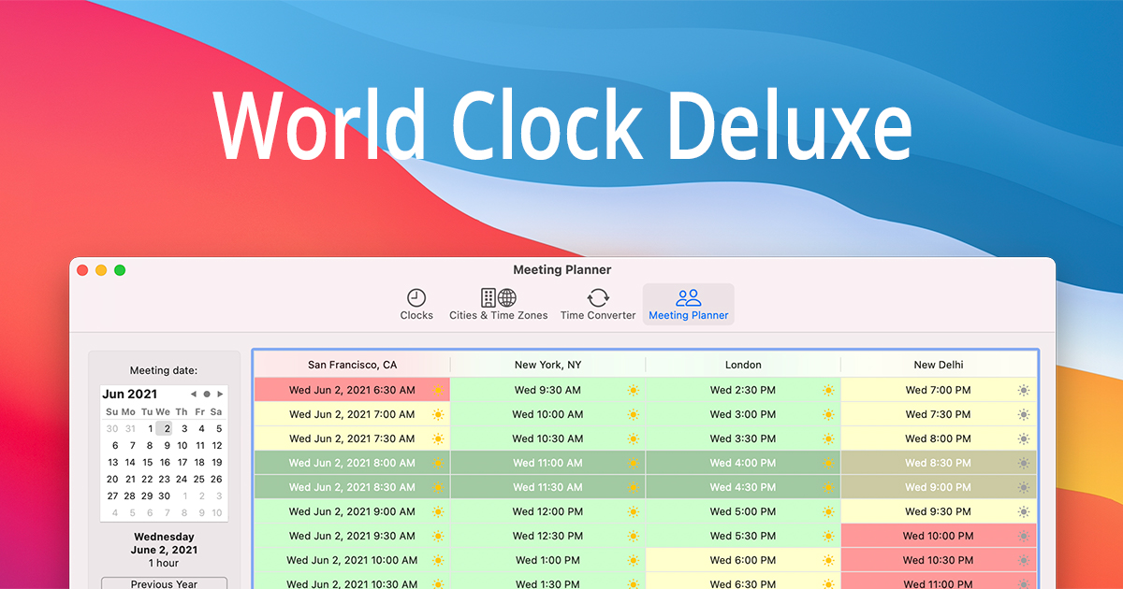Go to previous month in calendar
1123x589 pixels.
[x=194, y=395]
